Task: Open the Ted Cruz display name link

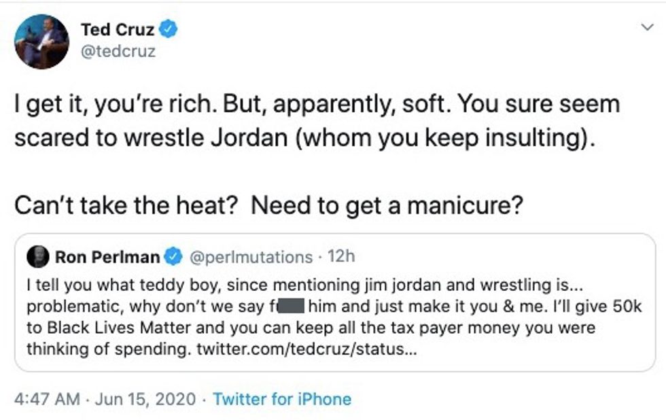Action: [x=118, y=29]
